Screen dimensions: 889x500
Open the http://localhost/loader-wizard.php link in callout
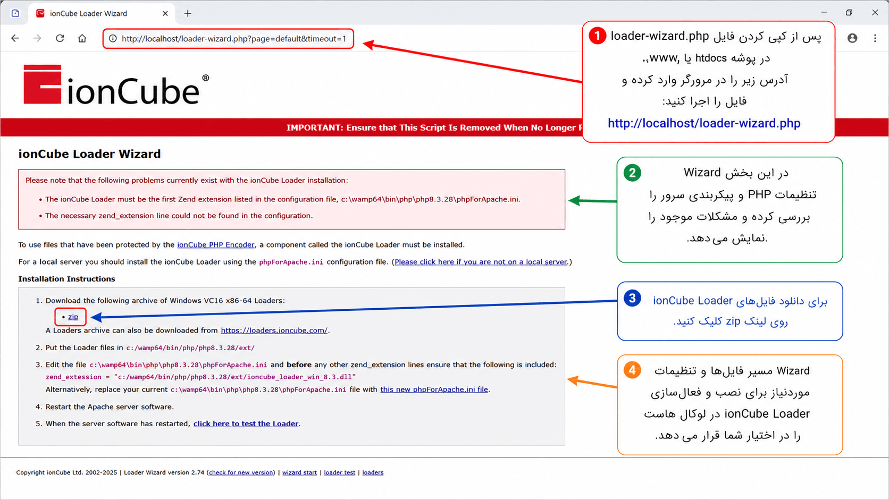click(704, 123)
